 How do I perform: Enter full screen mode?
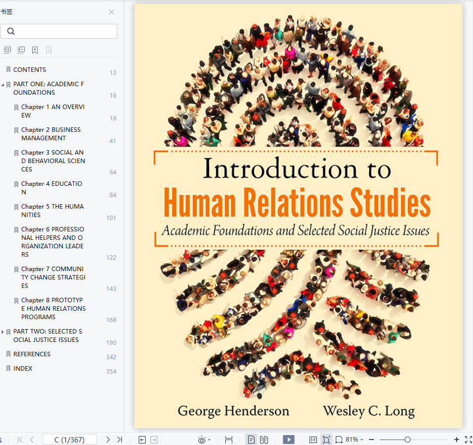[469, 440]
